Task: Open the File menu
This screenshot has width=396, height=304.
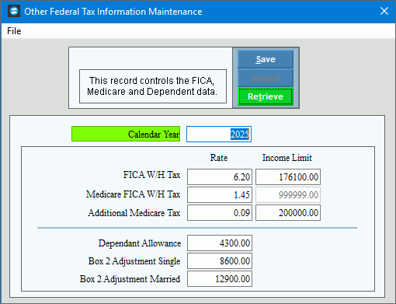Action: click(x=14, y=31)
